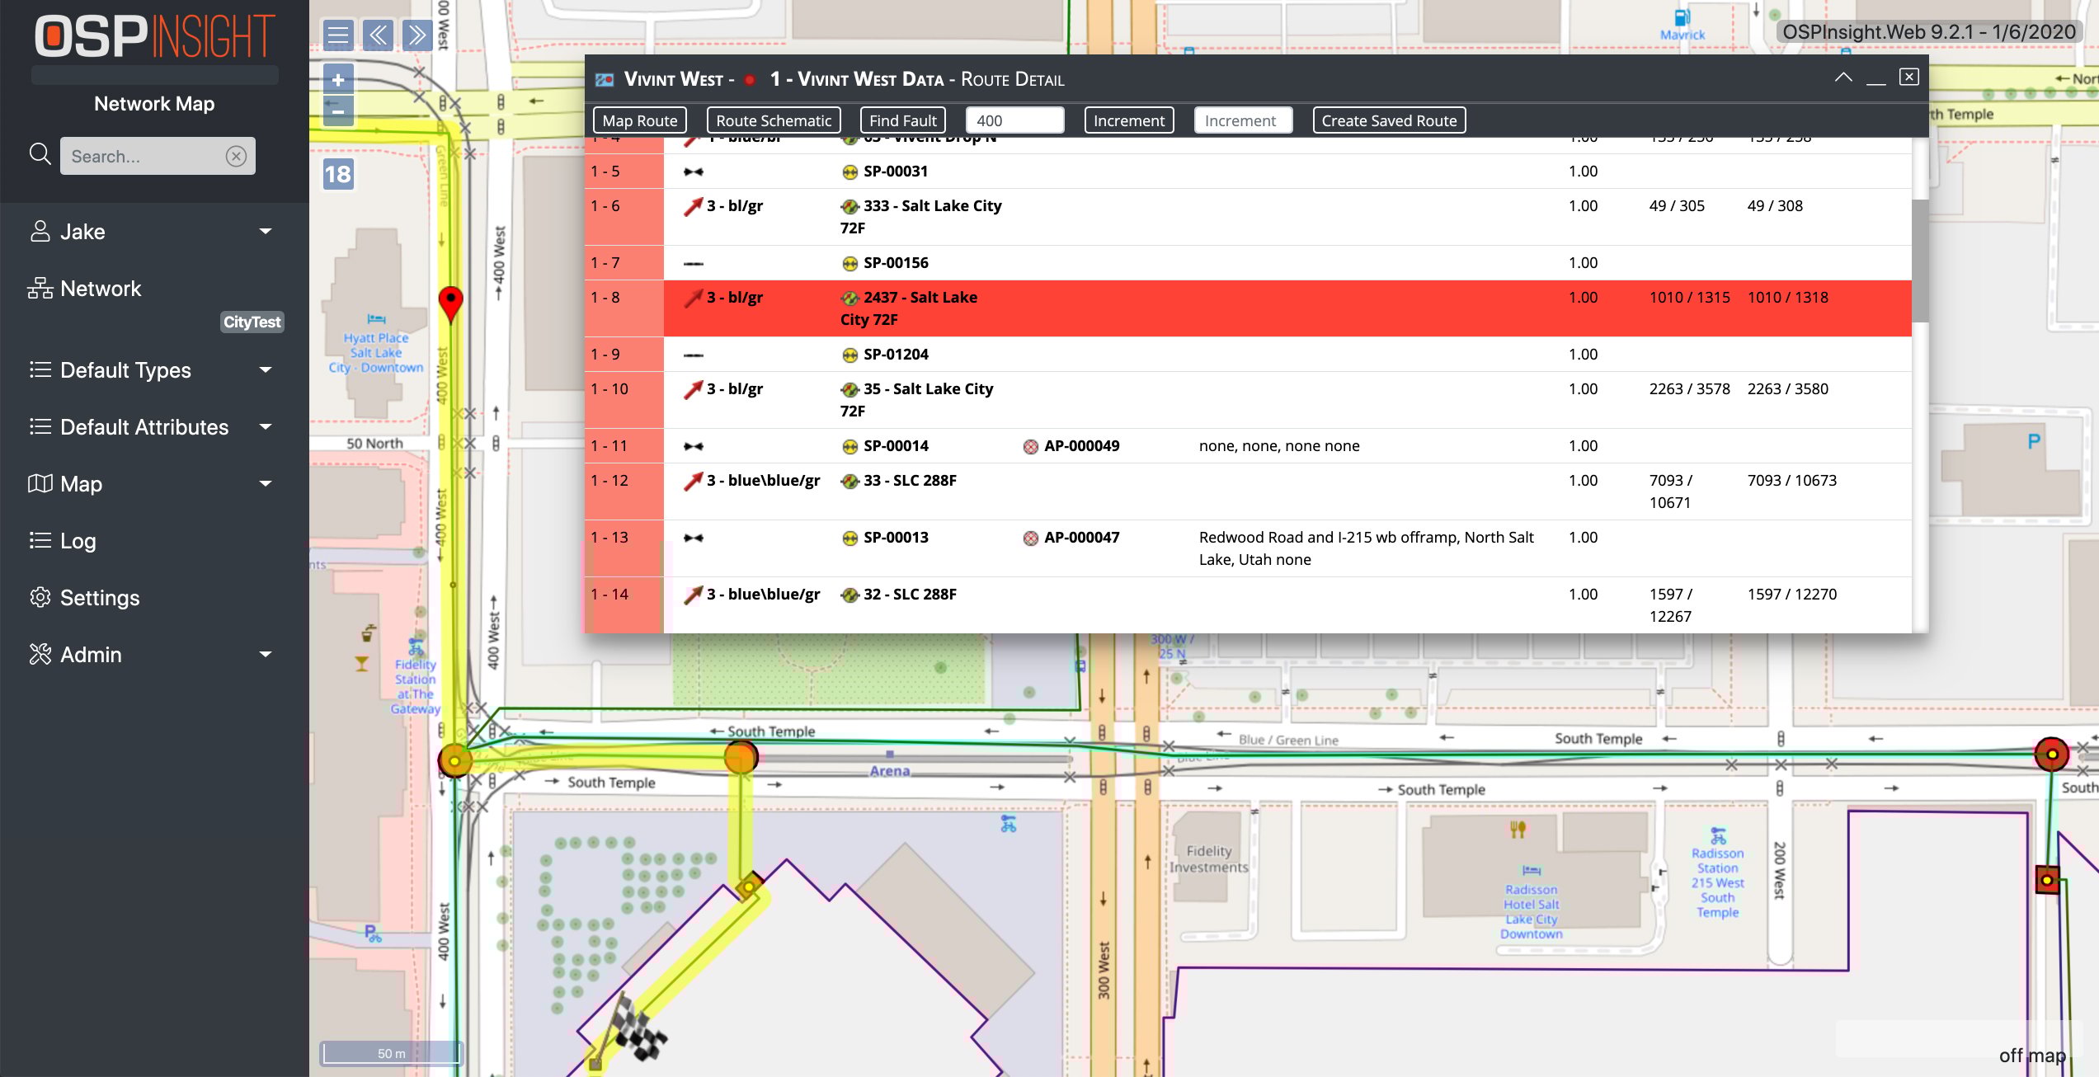The image size is (2099, 1077).
Task: Click the route table vertical scrollbar thumb
Action: pos(1920,260)
